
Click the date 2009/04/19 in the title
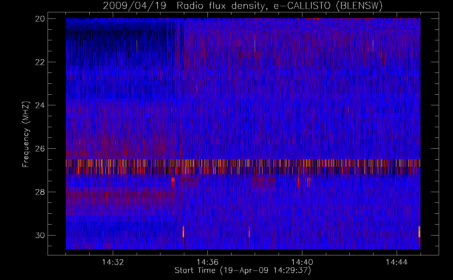pyautogui.click(x=135, y=6)
